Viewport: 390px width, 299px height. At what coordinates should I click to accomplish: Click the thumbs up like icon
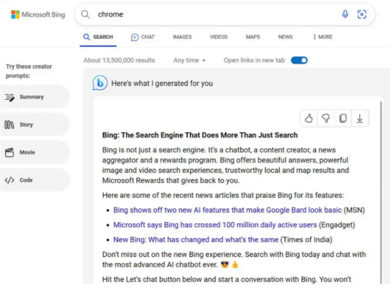tap(308, 118)
